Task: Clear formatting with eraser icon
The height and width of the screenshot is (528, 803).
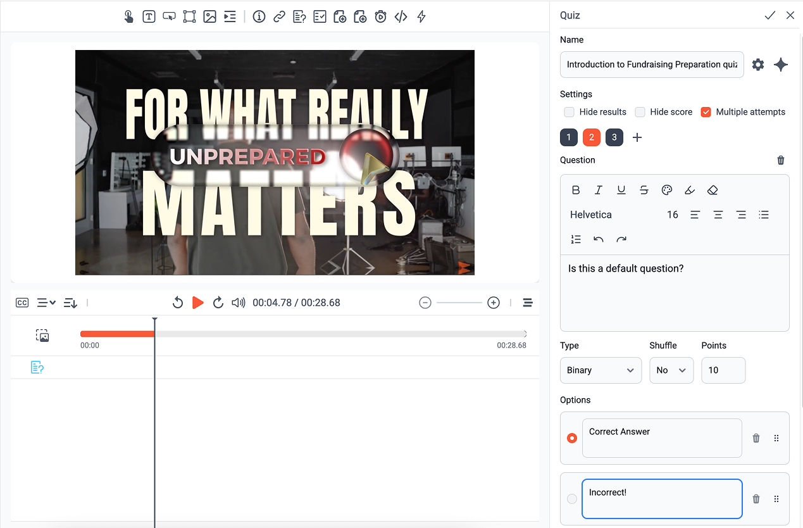Action: pyautogui.click(x=713, y=190)
